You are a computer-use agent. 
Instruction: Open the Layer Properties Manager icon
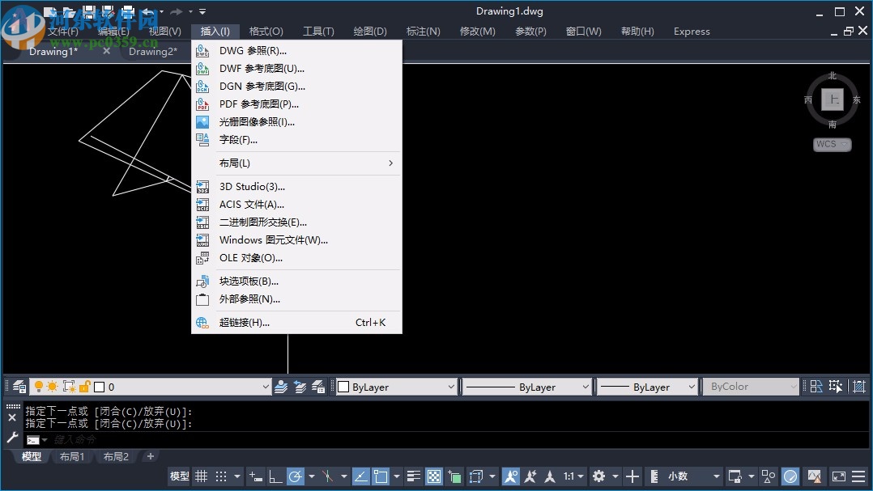[18, 387]
